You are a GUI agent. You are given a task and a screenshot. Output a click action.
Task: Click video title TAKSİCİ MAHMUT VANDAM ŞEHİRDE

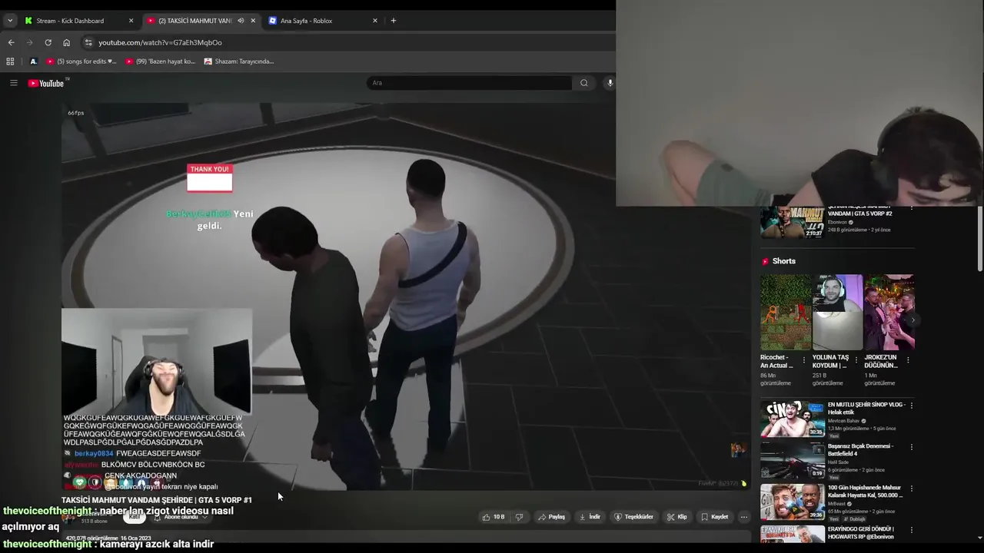click(157, 500)
